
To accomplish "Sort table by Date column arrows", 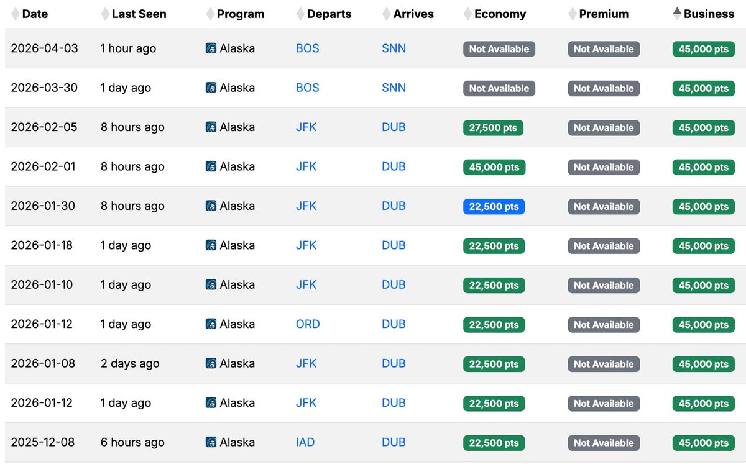I will tap(16, 14).
